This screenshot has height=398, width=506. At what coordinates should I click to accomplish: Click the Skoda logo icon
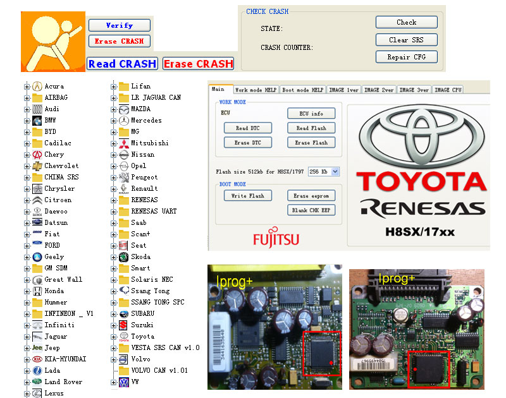click(x=124, y=256)
